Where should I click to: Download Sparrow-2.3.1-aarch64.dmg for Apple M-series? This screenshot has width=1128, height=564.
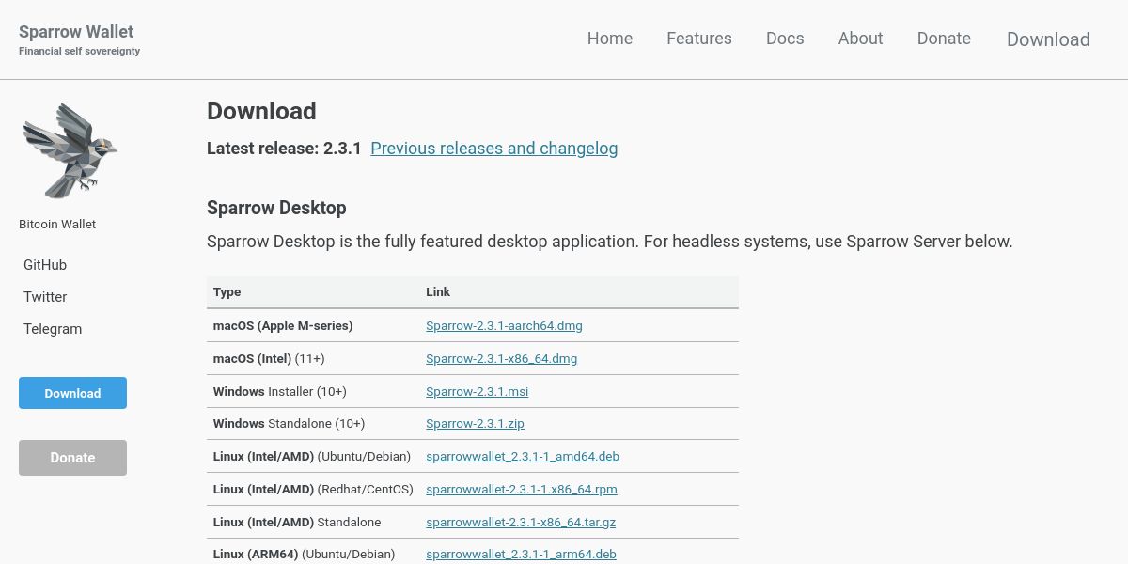tap(504, 326)
